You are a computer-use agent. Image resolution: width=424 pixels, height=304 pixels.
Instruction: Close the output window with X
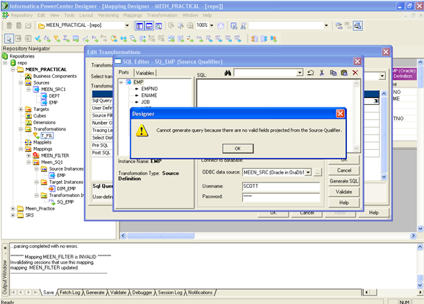(5, 248)
